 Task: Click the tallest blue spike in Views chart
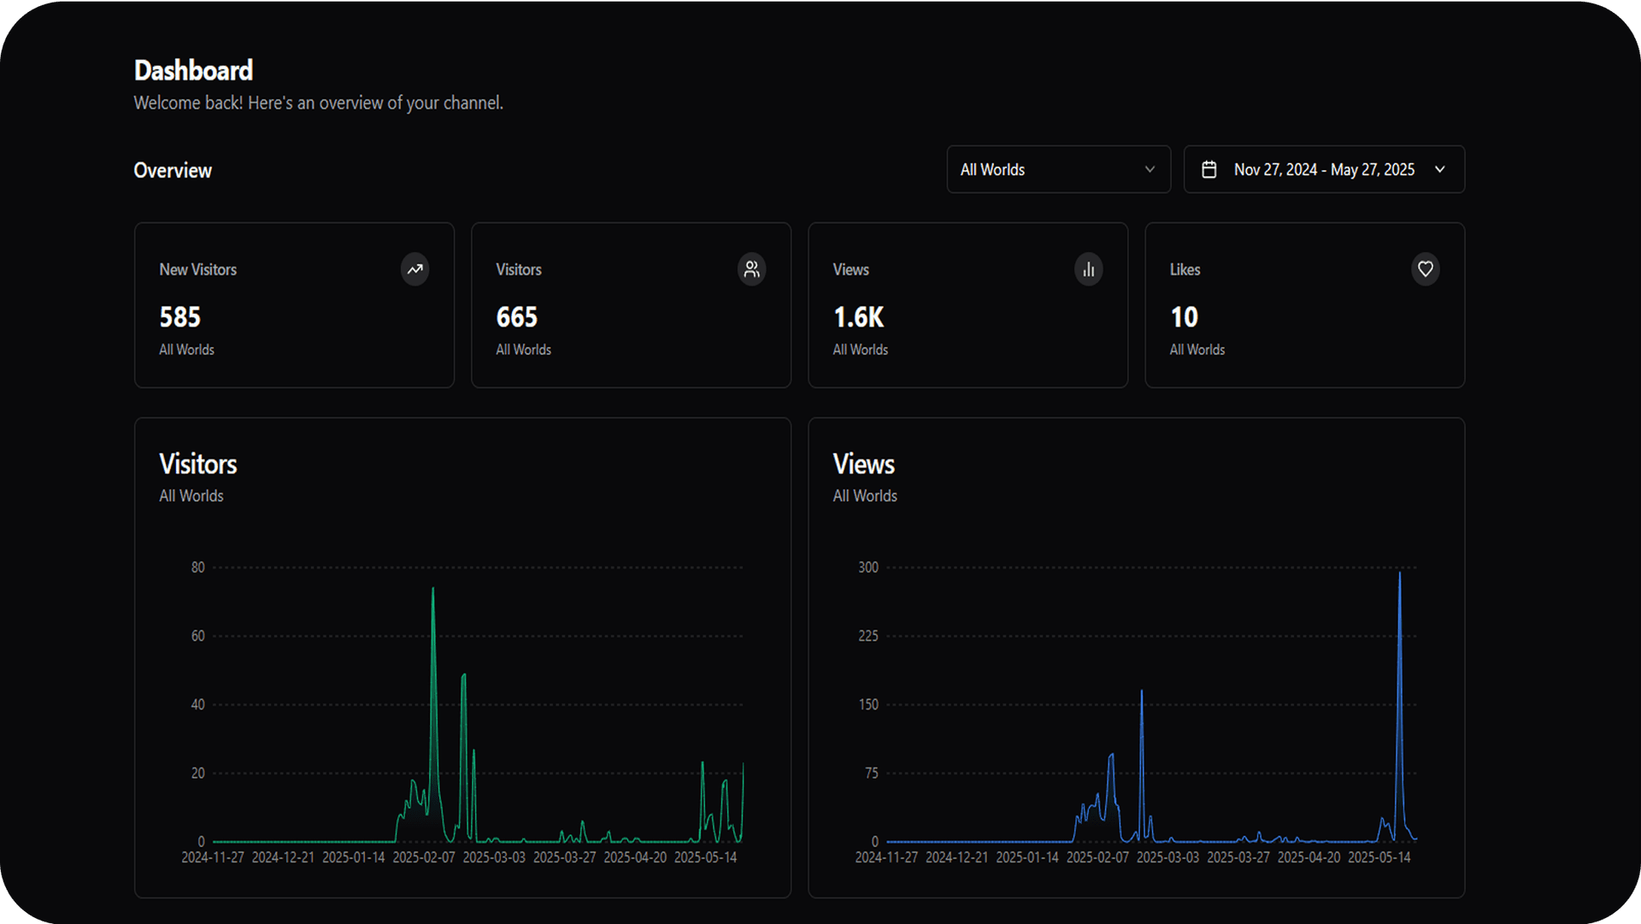pos(1399,574)
